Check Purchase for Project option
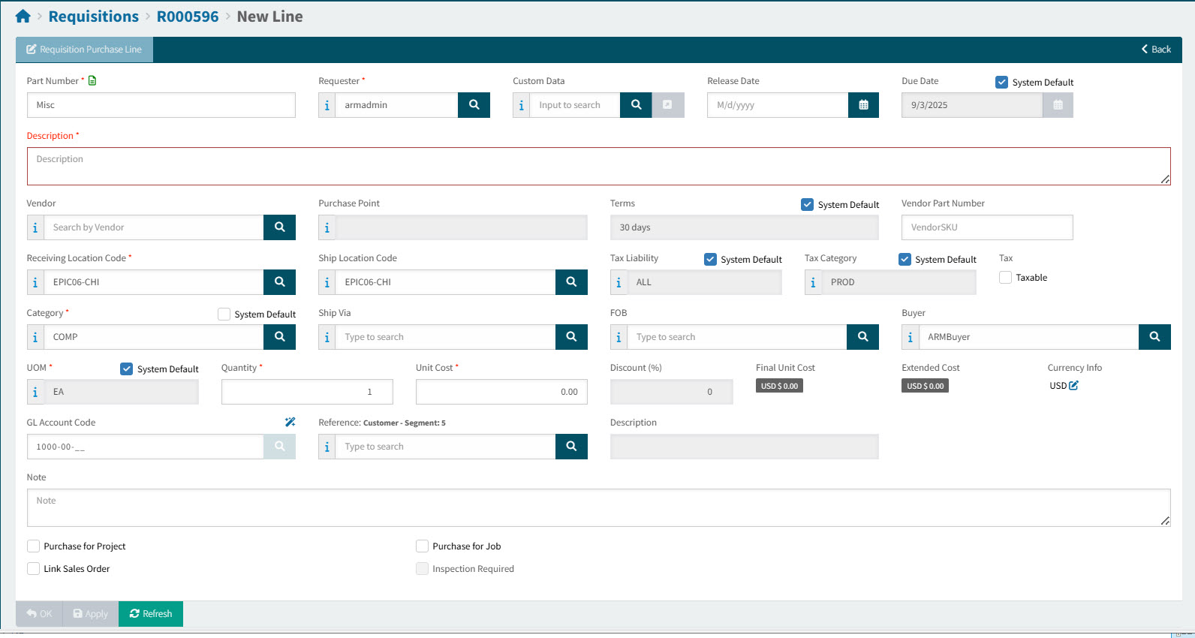This screenshot has width=1195, height=638. [34, 546]
